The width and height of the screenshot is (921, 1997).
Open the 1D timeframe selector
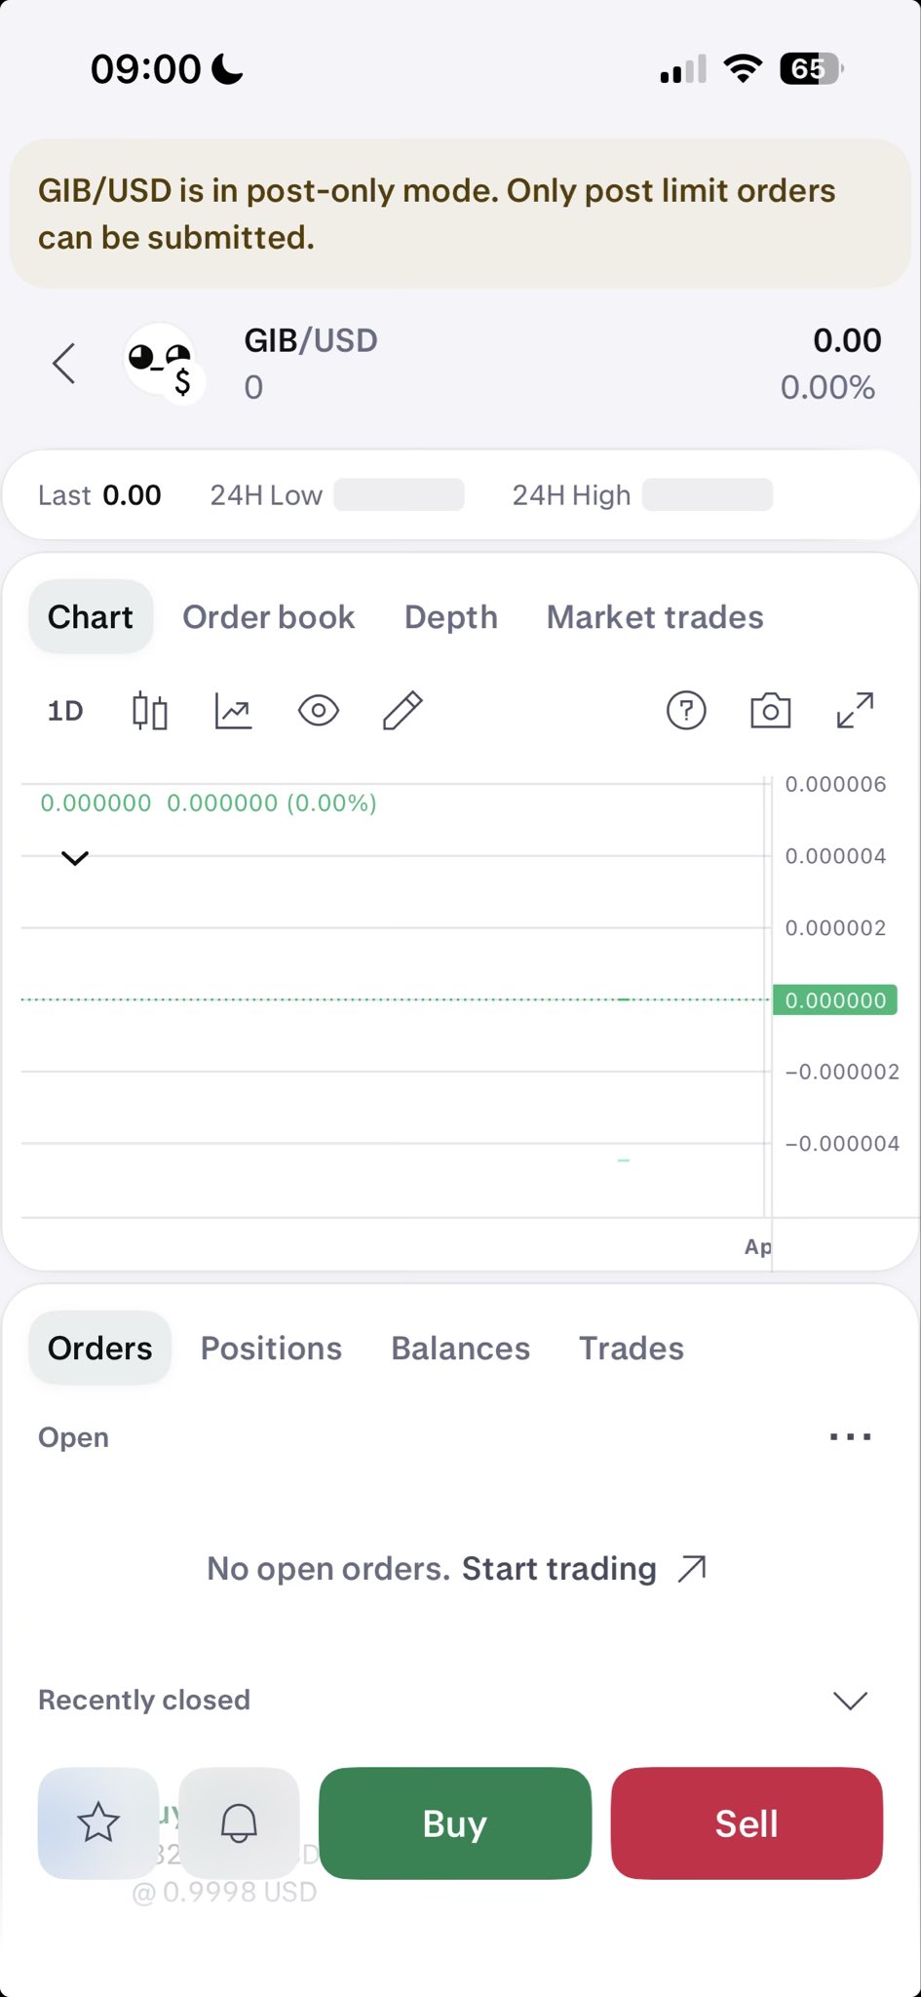[x=65, y=711]
